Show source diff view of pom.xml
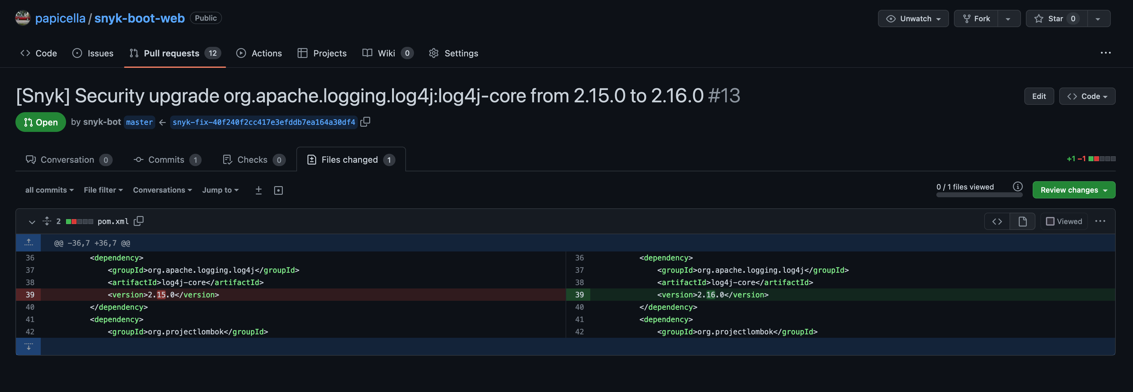1133x392 pixels. click(x=997, y=221)
